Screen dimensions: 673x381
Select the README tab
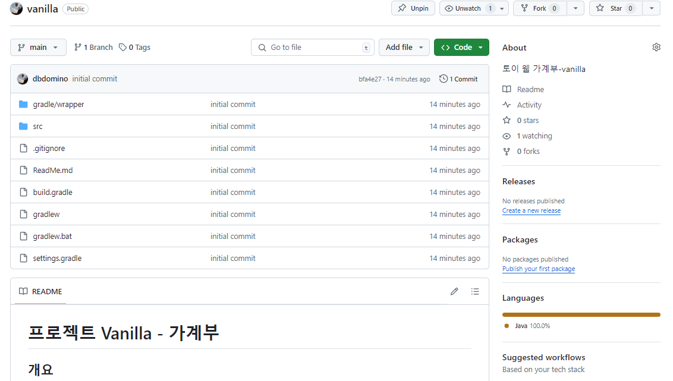pyautogui.click(x=40, y=291)
